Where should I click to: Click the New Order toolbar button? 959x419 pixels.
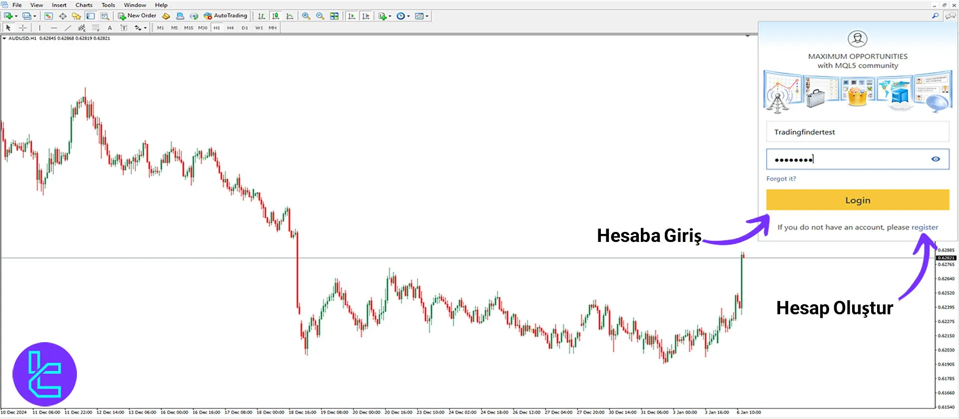point(137,16)
